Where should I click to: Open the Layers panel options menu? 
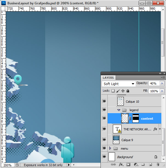coord(163,77)
